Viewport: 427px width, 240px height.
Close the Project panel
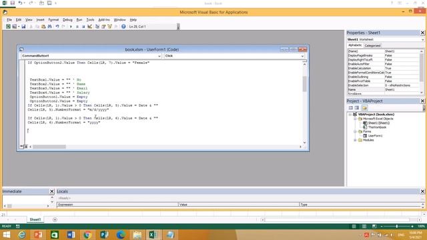[x=422, y=101]
